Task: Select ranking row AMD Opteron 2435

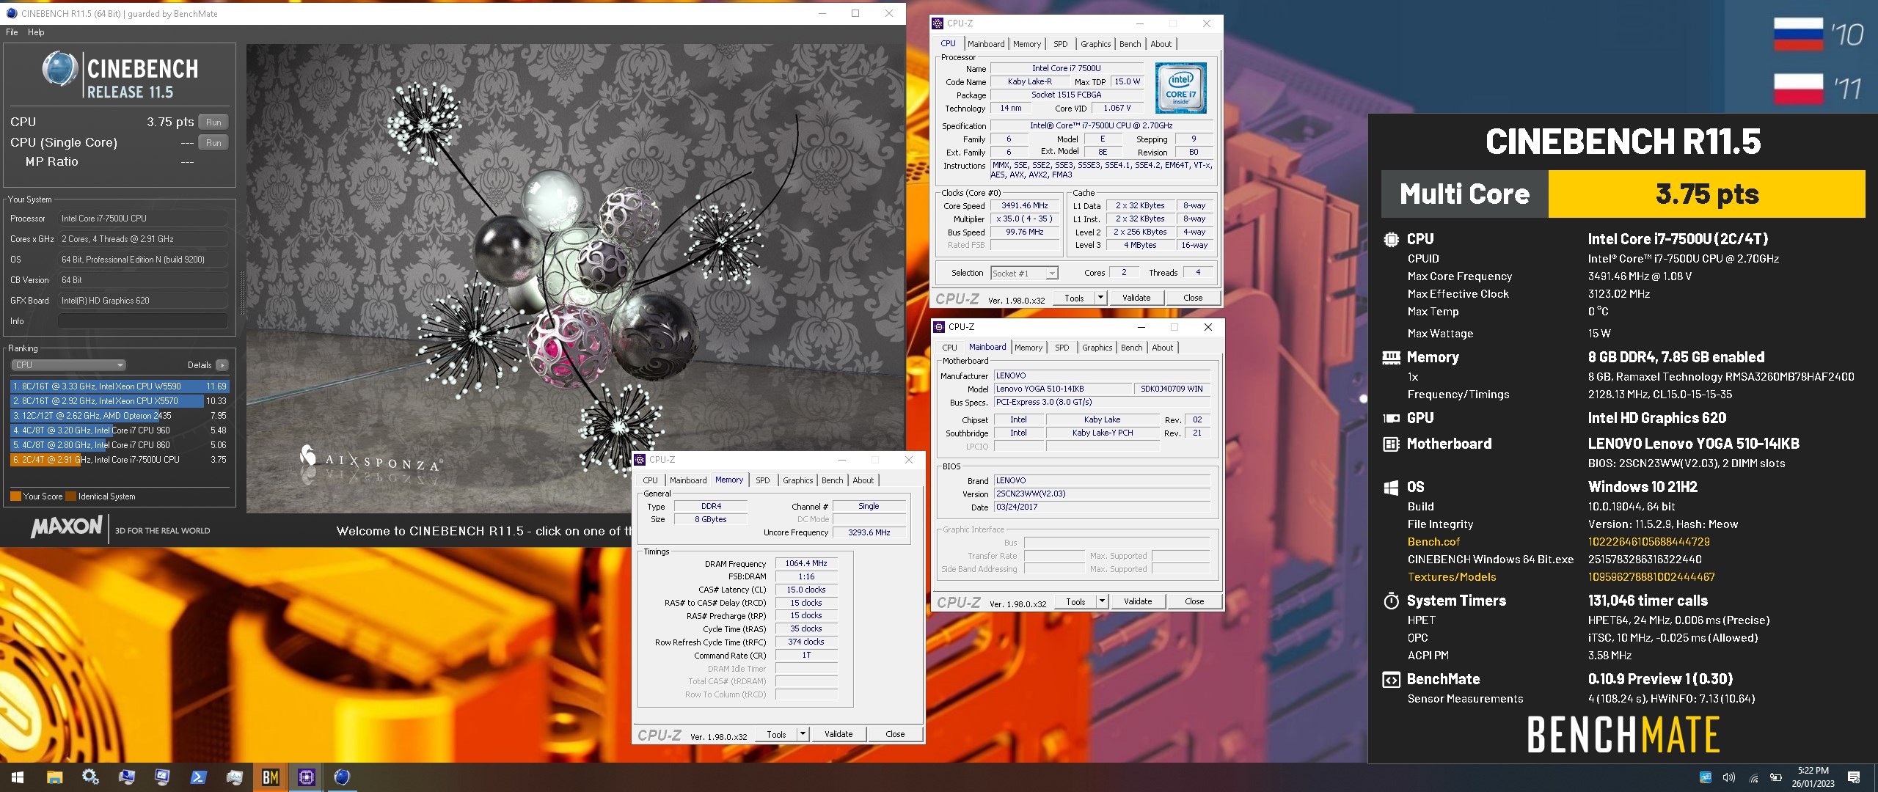Action: (120, 416)
